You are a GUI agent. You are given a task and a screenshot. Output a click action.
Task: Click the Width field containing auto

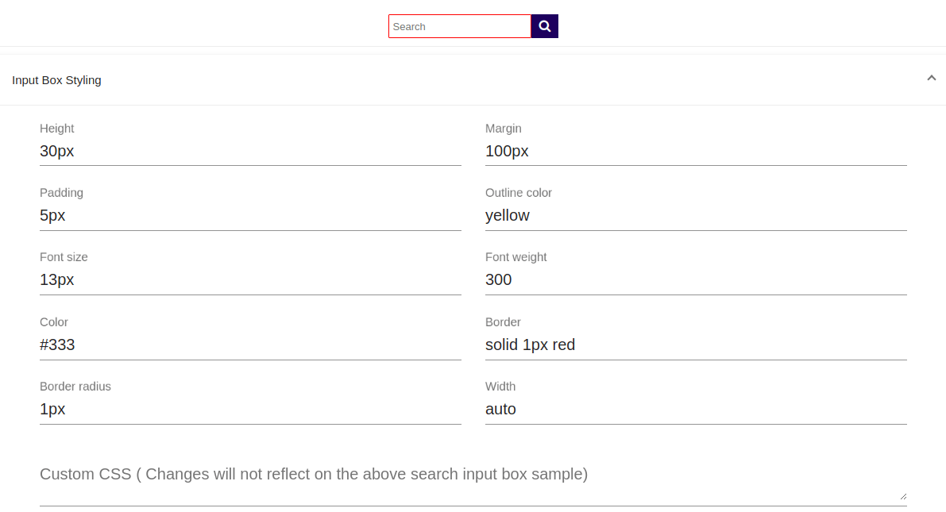coord(695,410)
